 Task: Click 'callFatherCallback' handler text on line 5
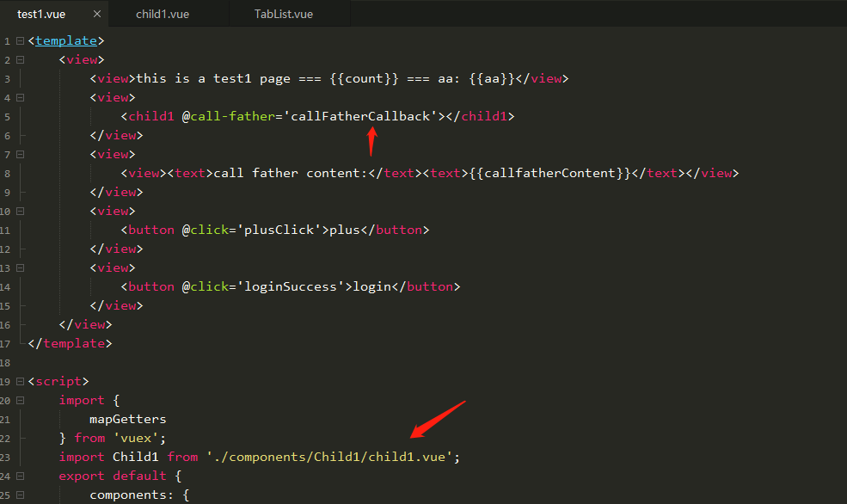coord(360,116)
